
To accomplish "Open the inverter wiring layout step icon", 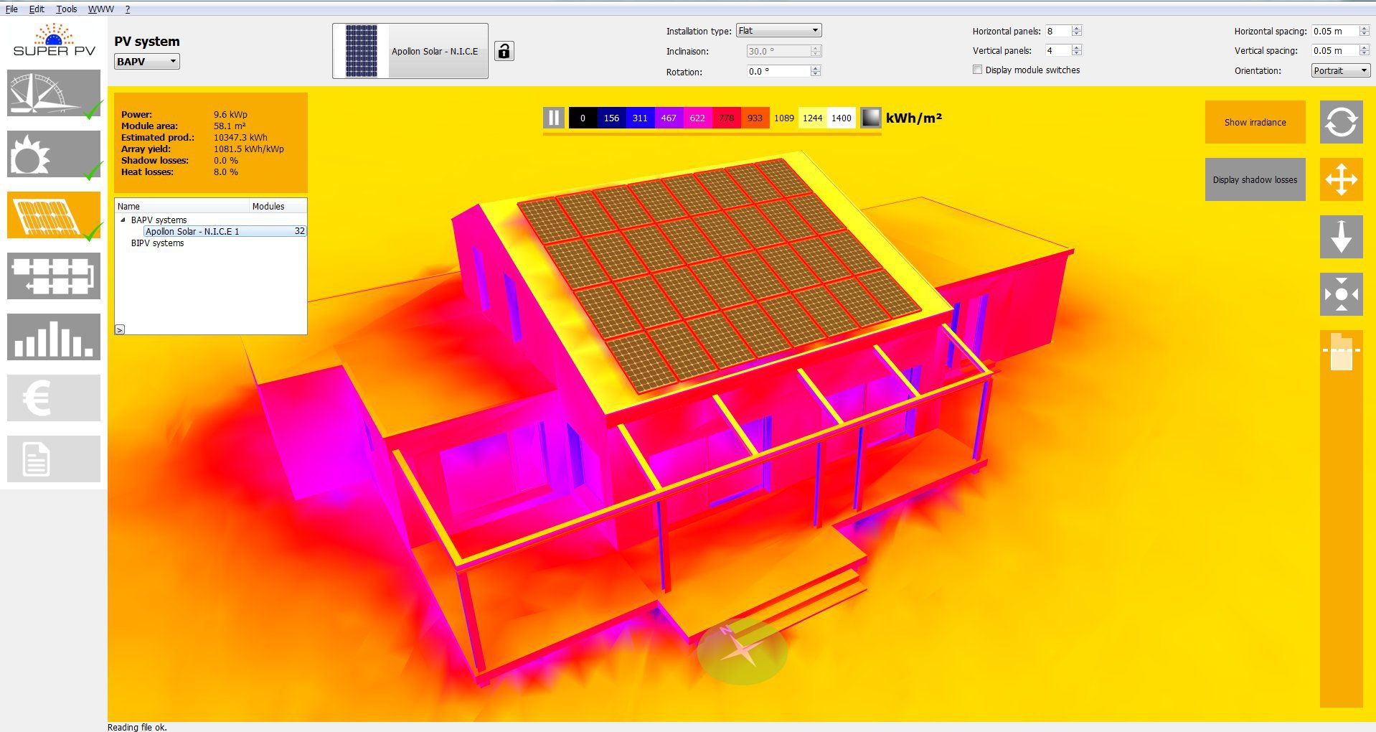I will point(53,276).
